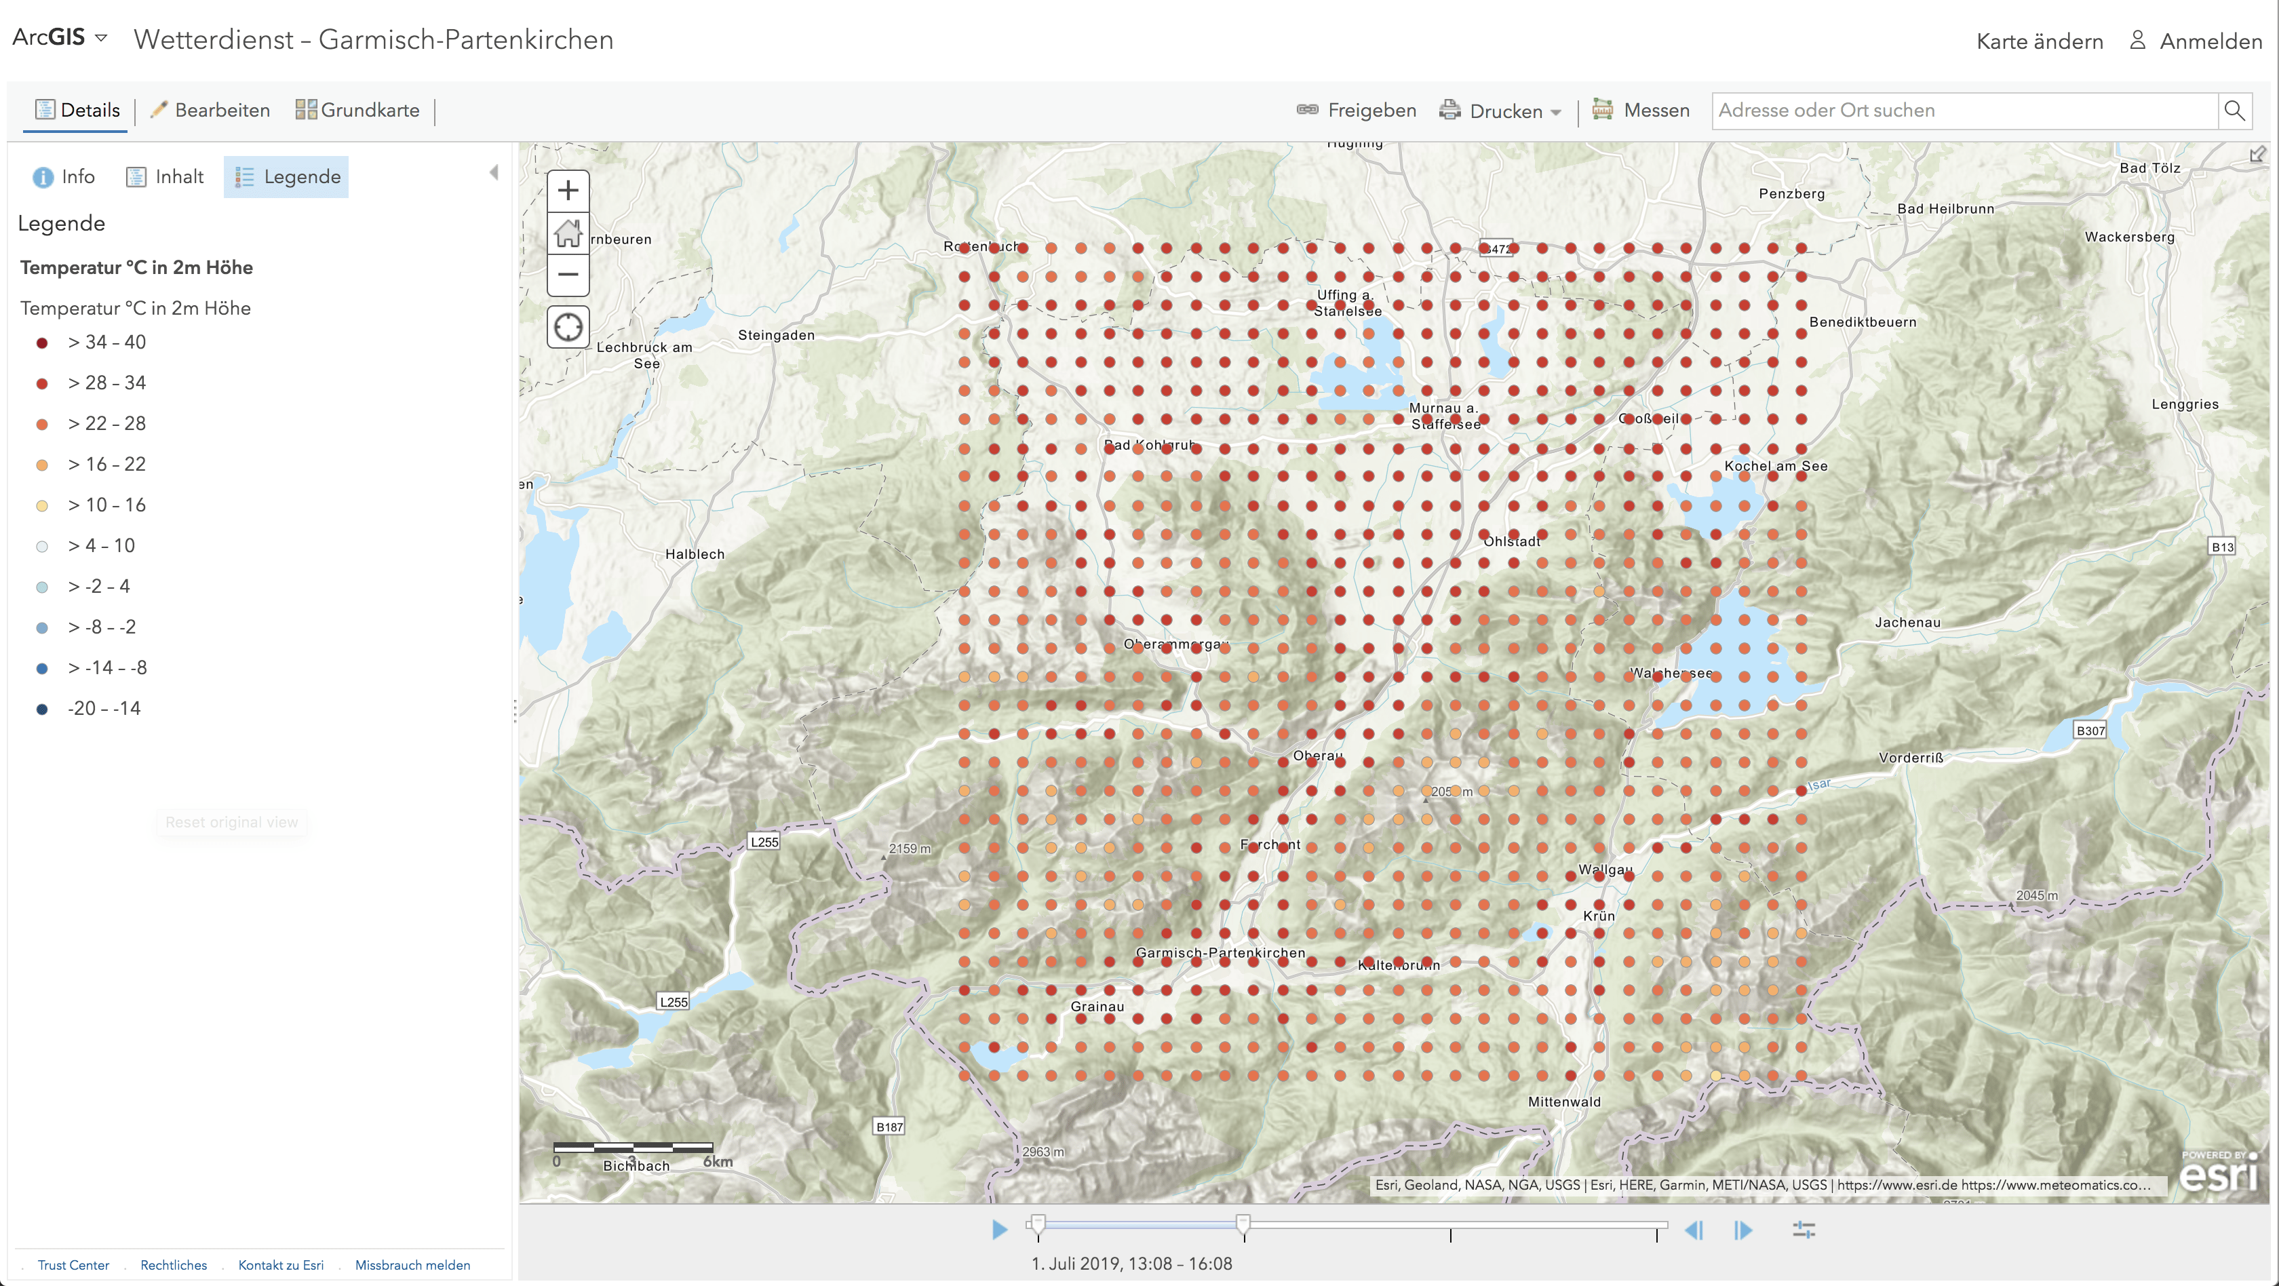Click the zoom out button on map
This screenshot has width=2279, height=1286.
(x=568, y=274)
